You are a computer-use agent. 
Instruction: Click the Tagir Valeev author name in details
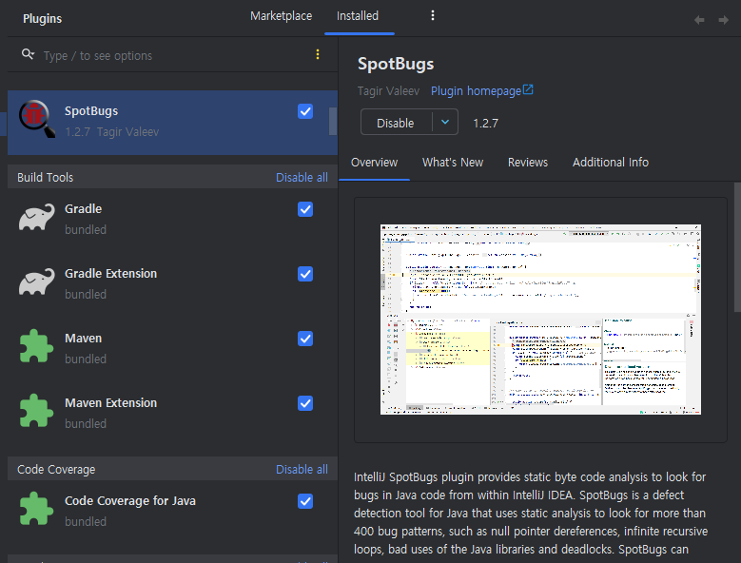pyautogui.click(x=388, y=90)
